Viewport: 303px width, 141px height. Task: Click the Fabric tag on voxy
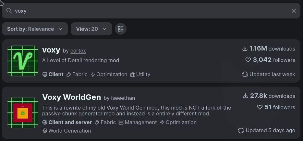77,74
